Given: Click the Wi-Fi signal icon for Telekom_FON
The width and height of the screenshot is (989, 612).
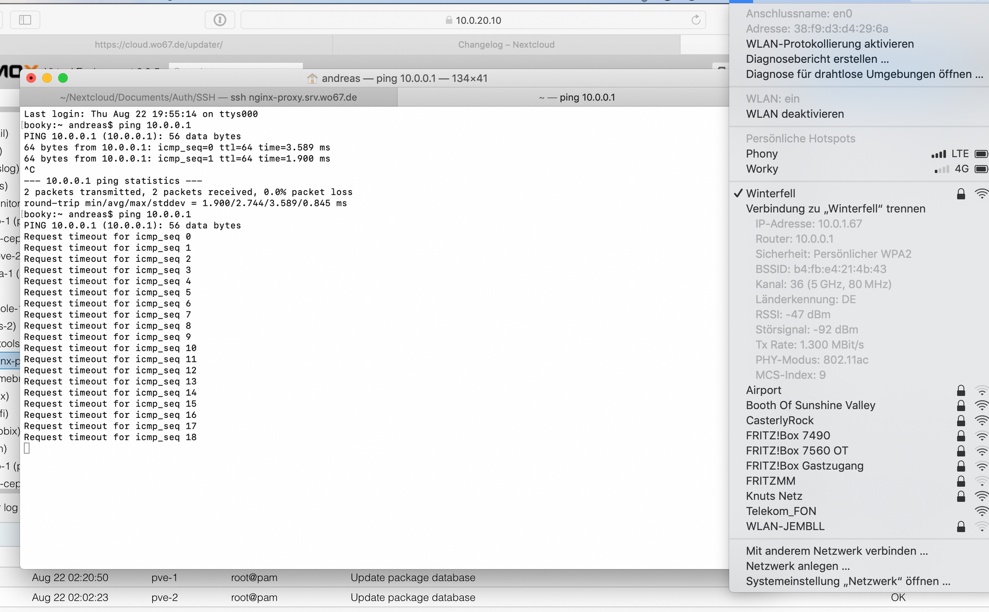Looking at the screenshot, I should point(981,511).
